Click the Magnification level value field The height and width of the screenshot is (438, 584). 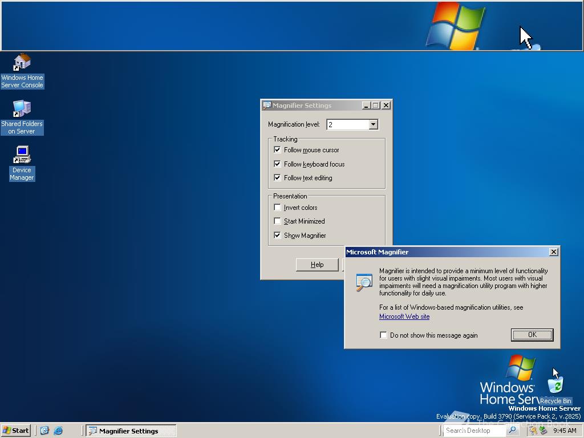pyautogui.click(x=348, y=124)
